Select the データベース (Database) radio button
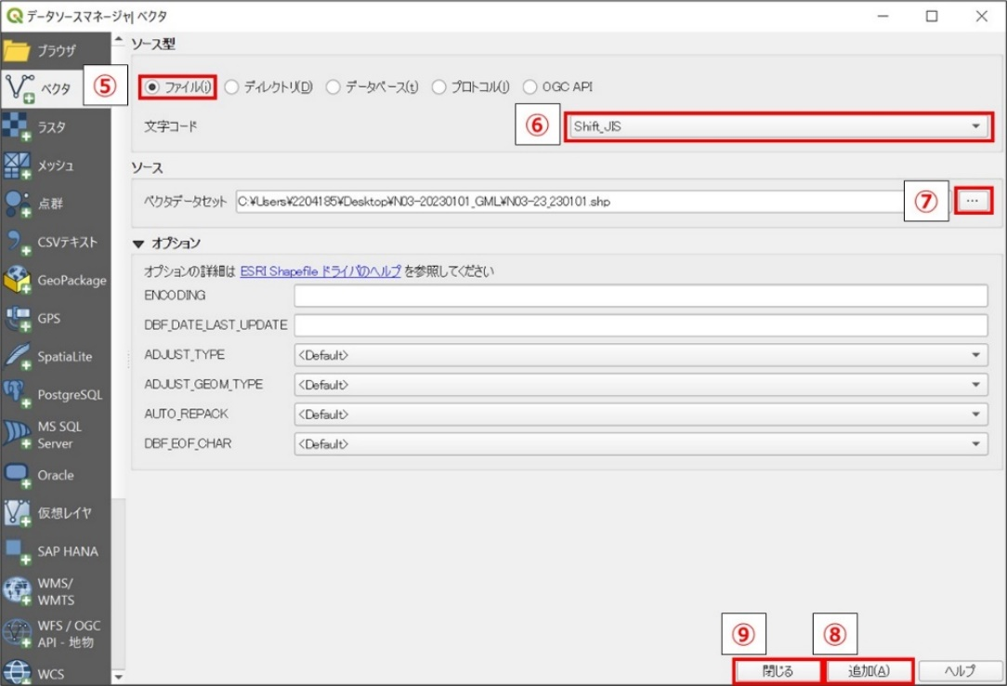Image resolution: width=1007 pixels, height=686 pixels. 333,86
